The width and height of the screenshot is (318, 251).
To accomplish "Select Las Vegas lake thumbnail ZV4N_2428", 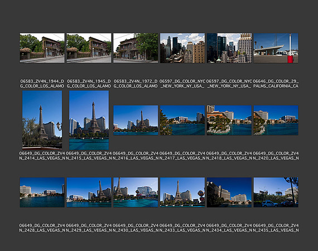I will coord(42,192).
